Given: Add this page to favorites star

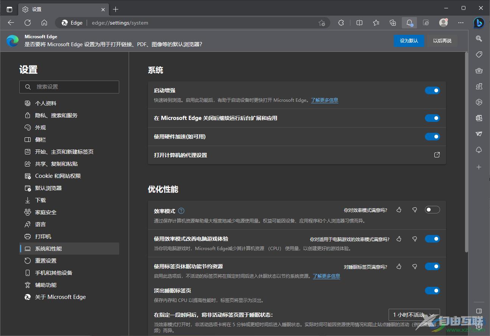Looking at the screenshot, I should (322, 23).
